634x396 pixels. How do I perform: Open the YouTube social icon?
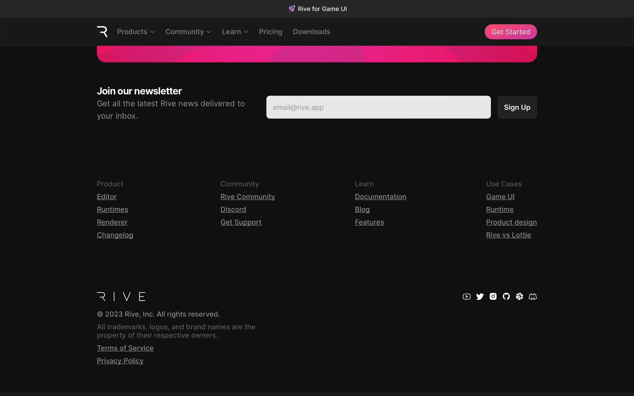[x=467, y=297]
